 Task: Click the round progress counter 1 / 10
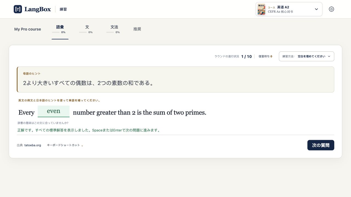(247, 57)
